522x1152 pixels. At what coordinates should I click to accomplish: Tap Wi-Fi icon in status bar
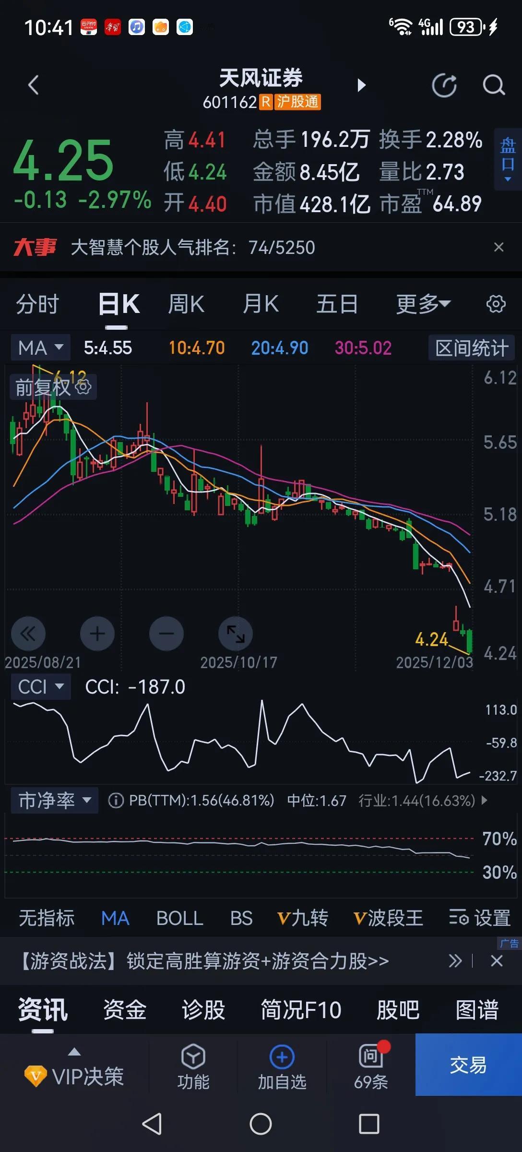pyautogui.click(x=401, y=27)
